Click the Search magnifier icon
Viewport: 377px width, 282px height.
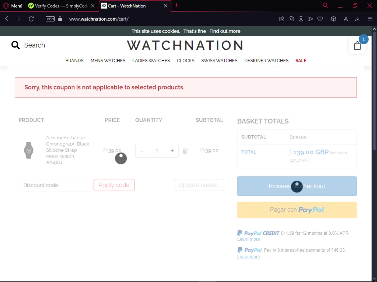point(15,45)
